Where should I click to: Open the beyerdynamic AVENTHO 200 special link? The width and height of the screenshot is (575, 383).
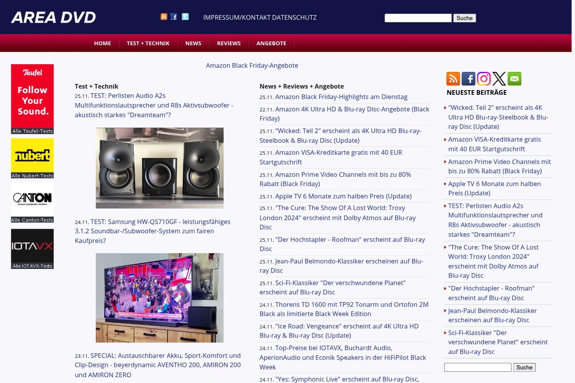click(158, 365)
